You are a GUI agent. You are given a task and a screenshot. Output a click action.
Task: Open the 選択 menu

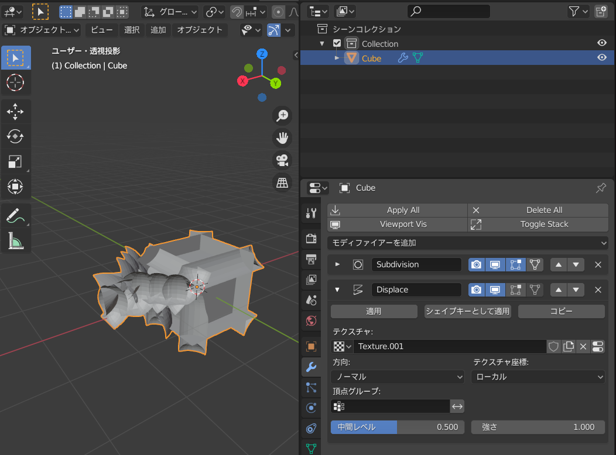pyautogui.click(x=132, y=30)
